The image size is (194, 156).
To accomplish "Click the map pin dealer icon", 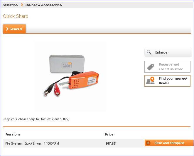I will pyautogui.click(x=151, y=81).
